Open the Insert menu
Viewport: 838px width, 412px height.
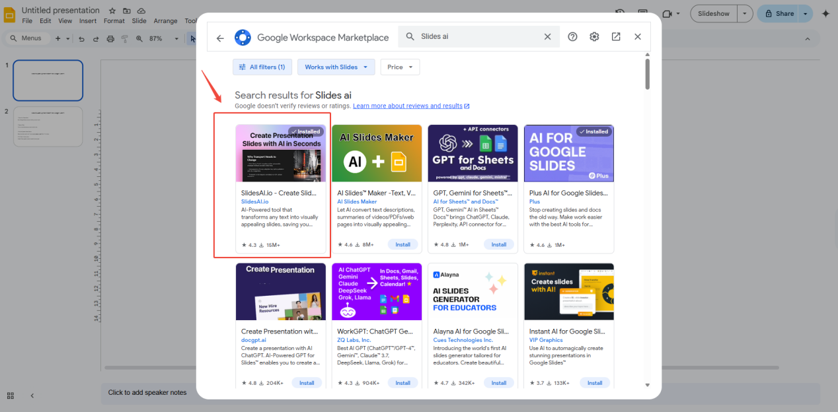click(x=88, y=20)
